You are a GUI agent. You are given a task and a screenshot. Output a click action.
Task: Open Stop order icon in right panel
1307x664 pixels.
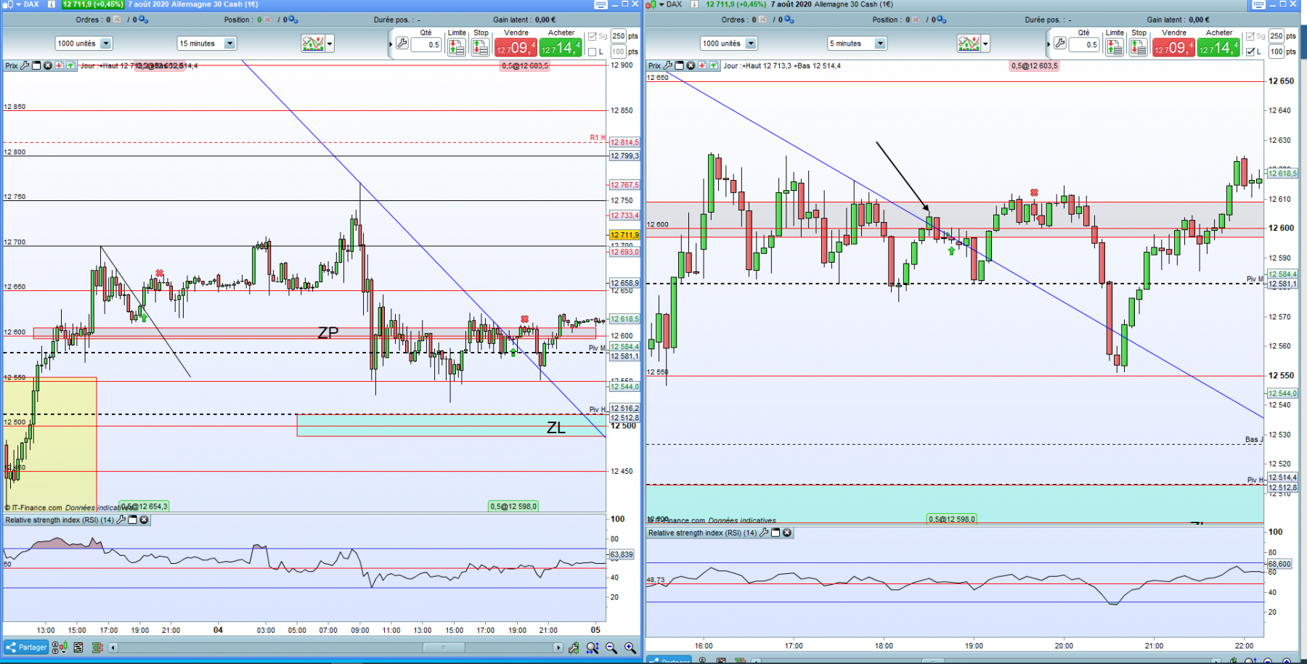pyautogui.click(x=1139, y=47)
